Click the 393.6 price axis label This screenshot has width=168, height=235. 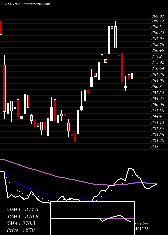click(156, 27)
